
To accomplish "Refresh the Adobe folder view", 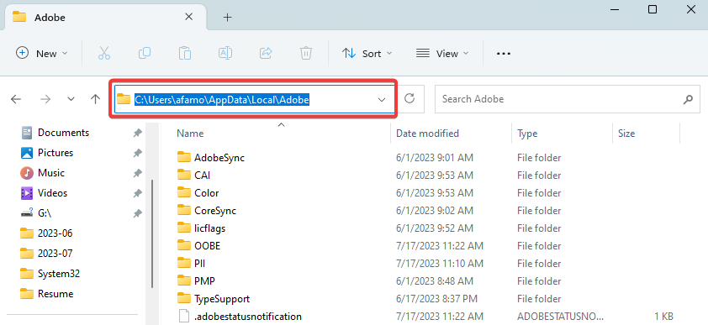I will pos(409,99).
